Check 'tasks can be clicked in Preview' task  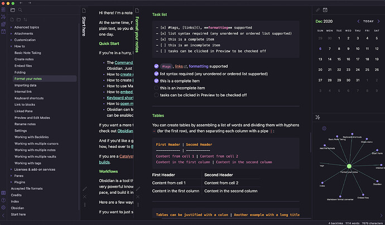156,95
